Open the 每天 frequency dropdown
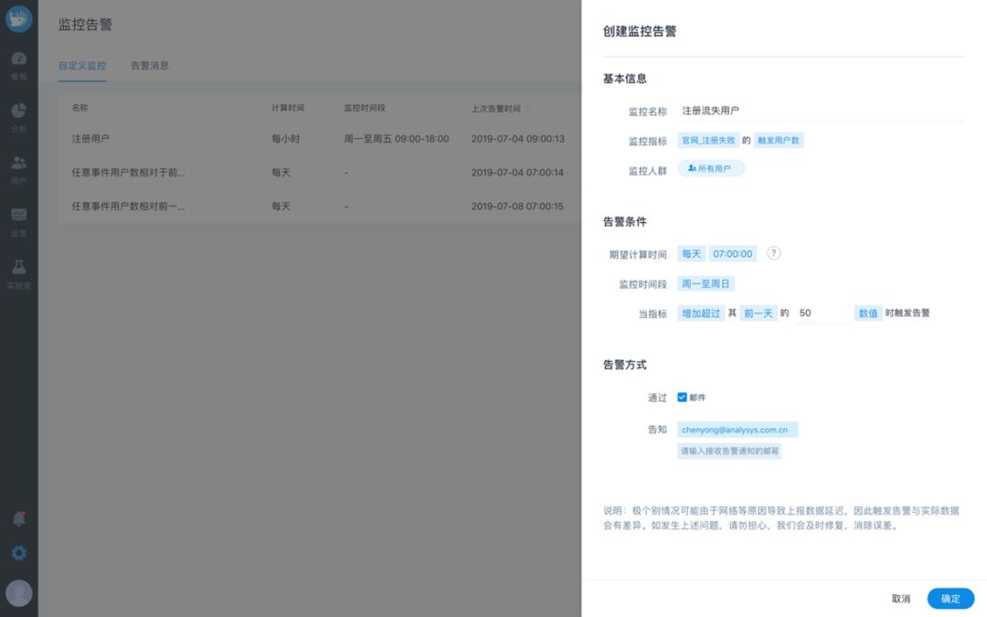Screen dimensions: 987x617 click(691, 253)
